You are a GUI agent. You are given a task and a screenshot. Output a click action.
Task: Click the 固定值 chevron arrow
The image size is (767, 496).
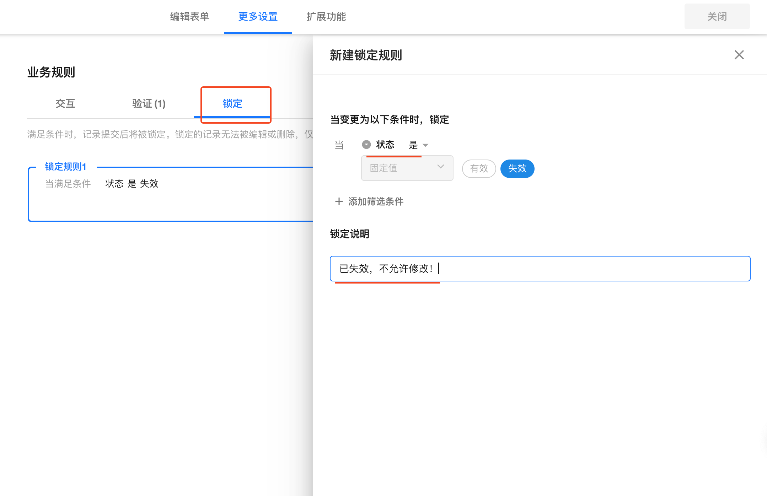pos(441,167)
